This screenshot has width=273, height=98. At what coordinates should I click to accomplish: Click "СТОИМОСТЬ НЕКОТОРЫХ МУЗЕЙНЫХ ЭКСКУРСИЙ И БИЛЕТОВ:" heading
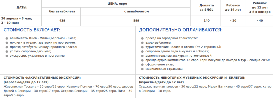coord(192,78)
